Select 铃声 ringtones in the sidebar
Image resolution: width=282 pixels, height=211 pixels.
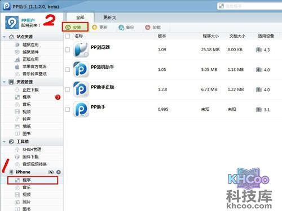coord(27,119)
